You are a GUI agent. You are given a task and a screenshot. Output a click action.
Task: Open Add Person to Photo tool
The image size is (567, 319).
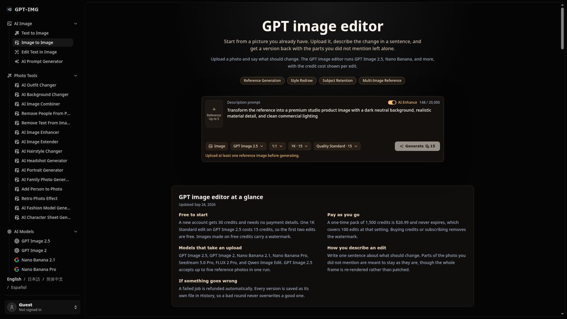pyautogui.click(x=43, y=189)
